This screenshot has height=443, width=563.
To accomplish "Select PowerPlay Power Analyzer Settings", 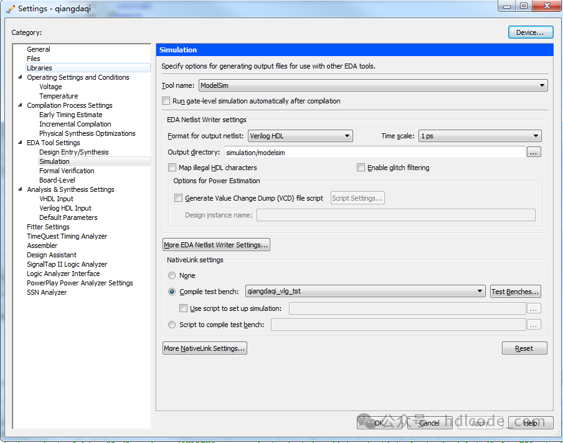I will coord(80,283).
